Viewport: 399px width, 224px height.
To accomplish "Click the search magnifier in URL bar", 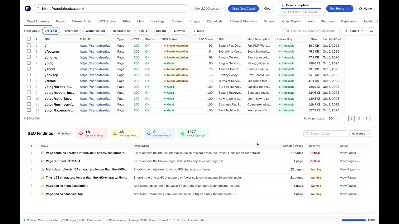I will (38, 9).
